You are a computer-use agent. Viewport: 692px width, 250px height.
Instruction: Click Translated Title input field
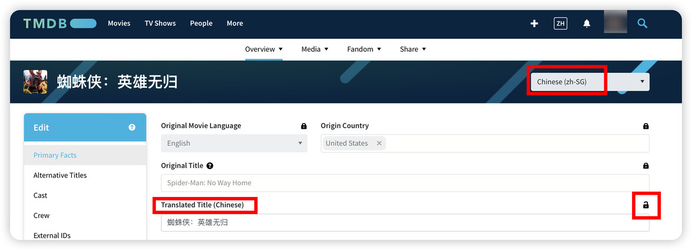click(405, 223)
